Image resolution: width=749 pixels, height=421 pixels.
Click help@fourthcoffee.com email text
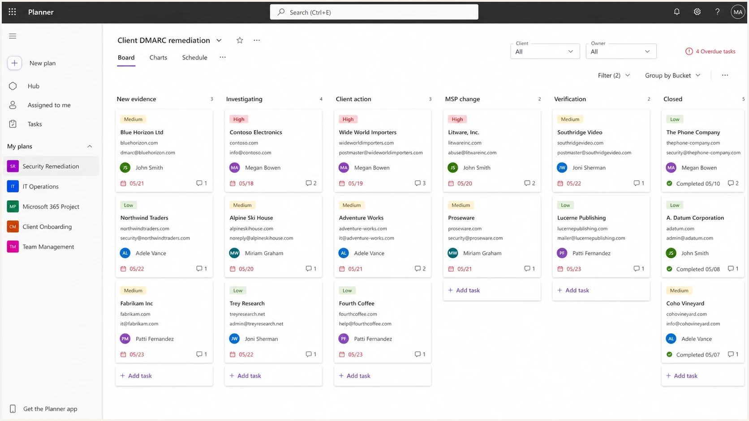365,323
